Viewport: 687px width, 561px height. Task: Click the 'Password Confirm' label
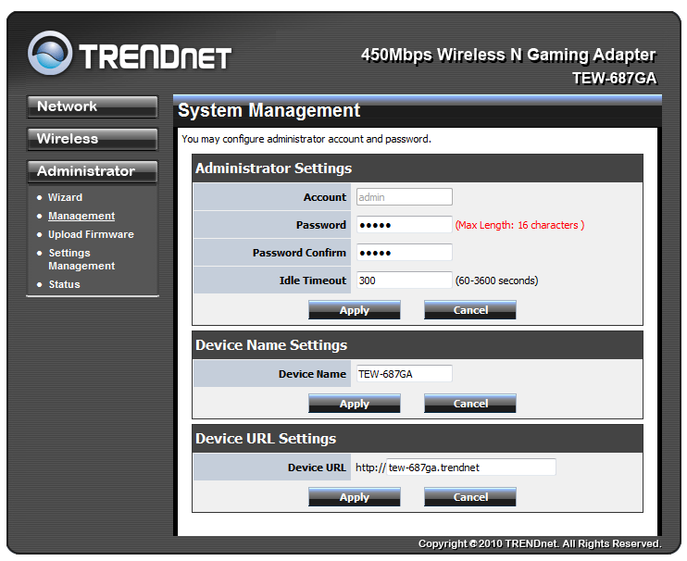[299, 253]
